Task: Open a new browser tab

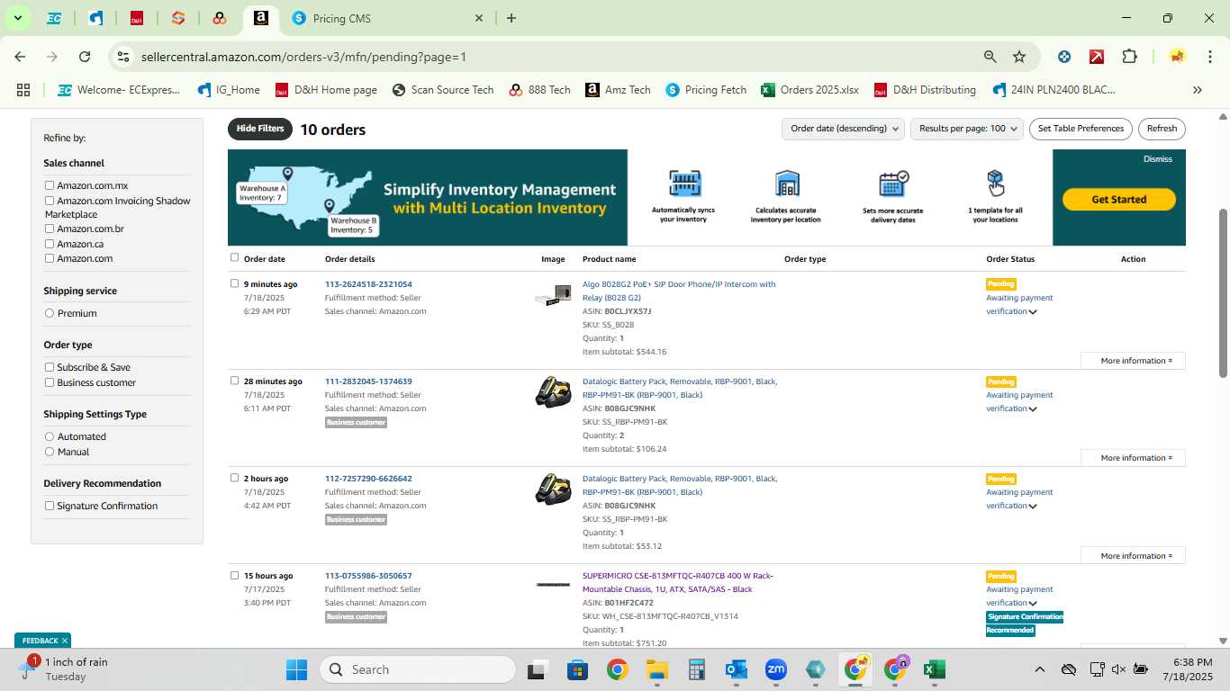Action: [x=511, y=18]
